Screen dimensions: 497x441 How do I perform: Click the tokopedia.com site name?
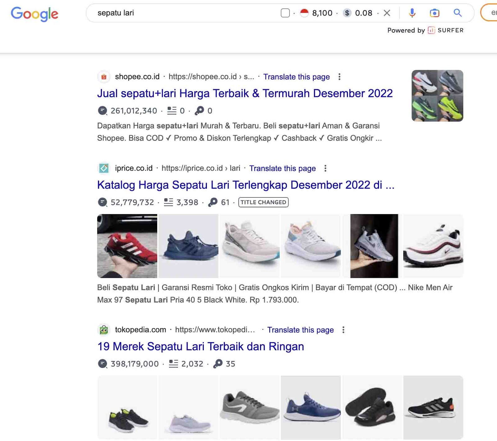point(140,330)
